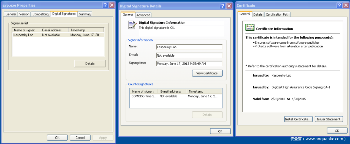Click the Digital Signature Information document icon

(132, 25)
